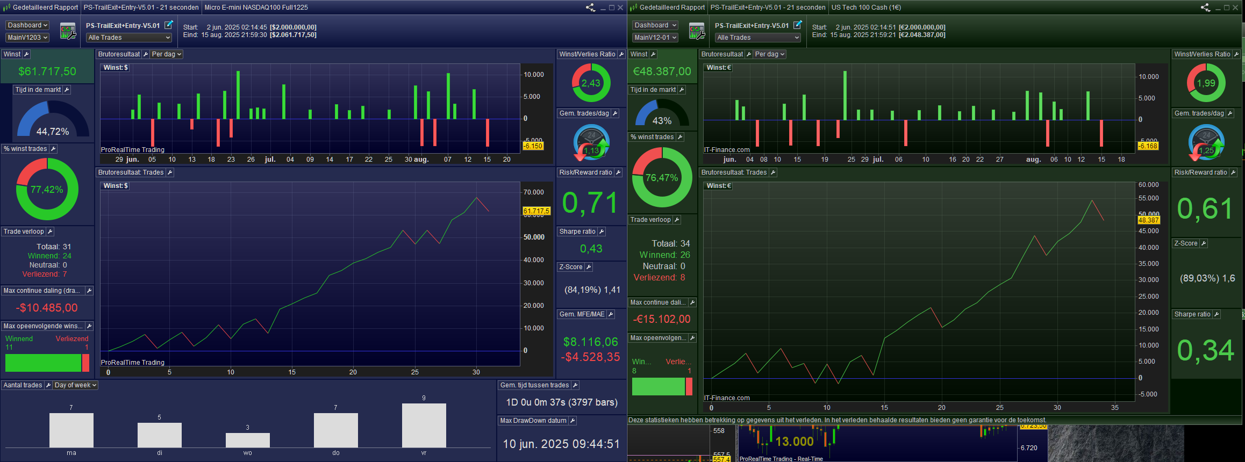1245x462 pixels.
Task: Click wrench beside Z-Score, NASDAQ100 window
Action: [589, 267]
